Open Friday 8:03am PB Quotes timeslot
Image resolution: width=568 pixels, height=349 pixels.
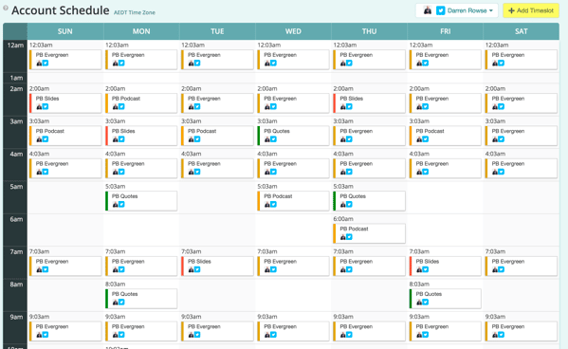[446, 299]
